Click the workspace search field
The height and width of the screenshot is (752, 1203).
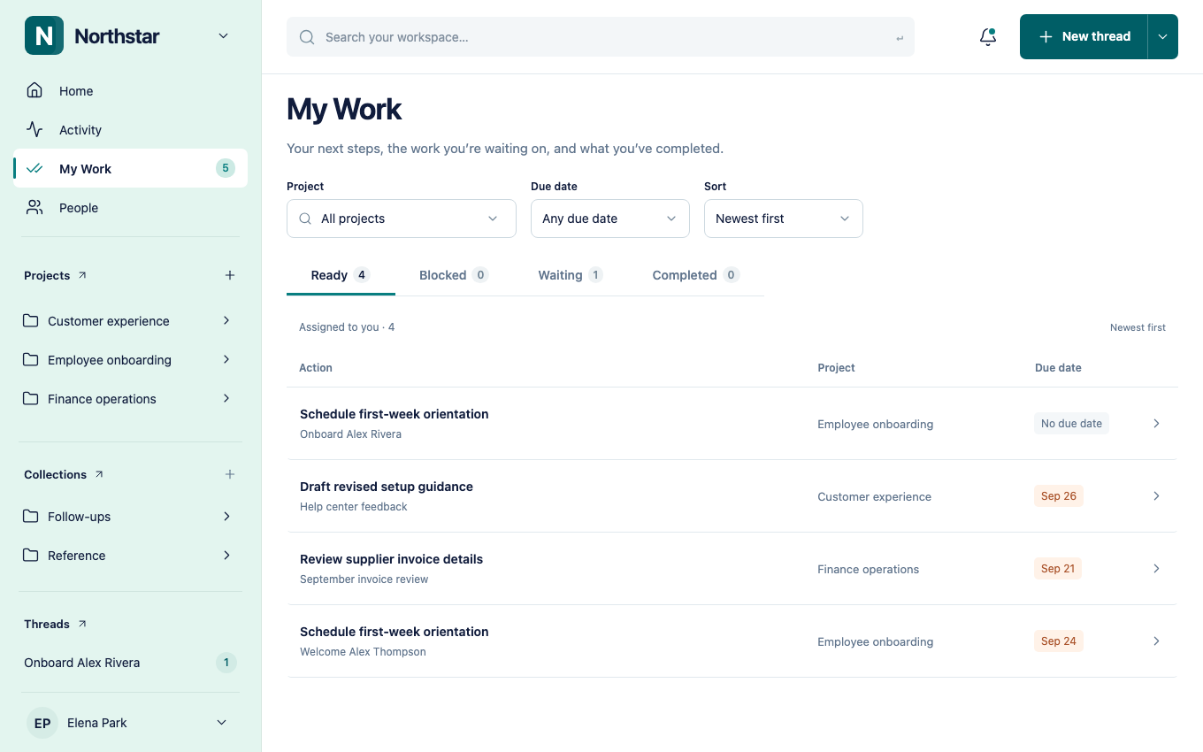(x=601, y=37)
